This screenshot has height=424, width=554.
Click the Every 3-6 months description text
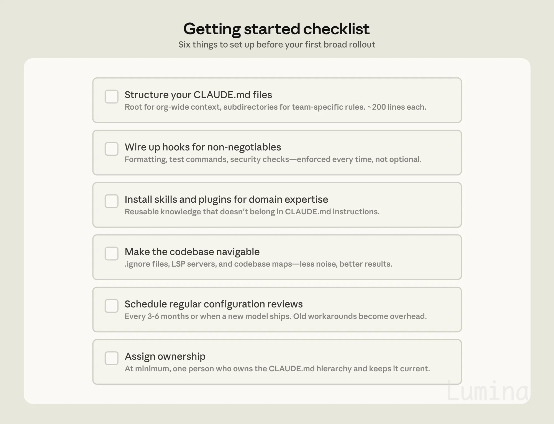pyautogui.click(x=276, y=316)
